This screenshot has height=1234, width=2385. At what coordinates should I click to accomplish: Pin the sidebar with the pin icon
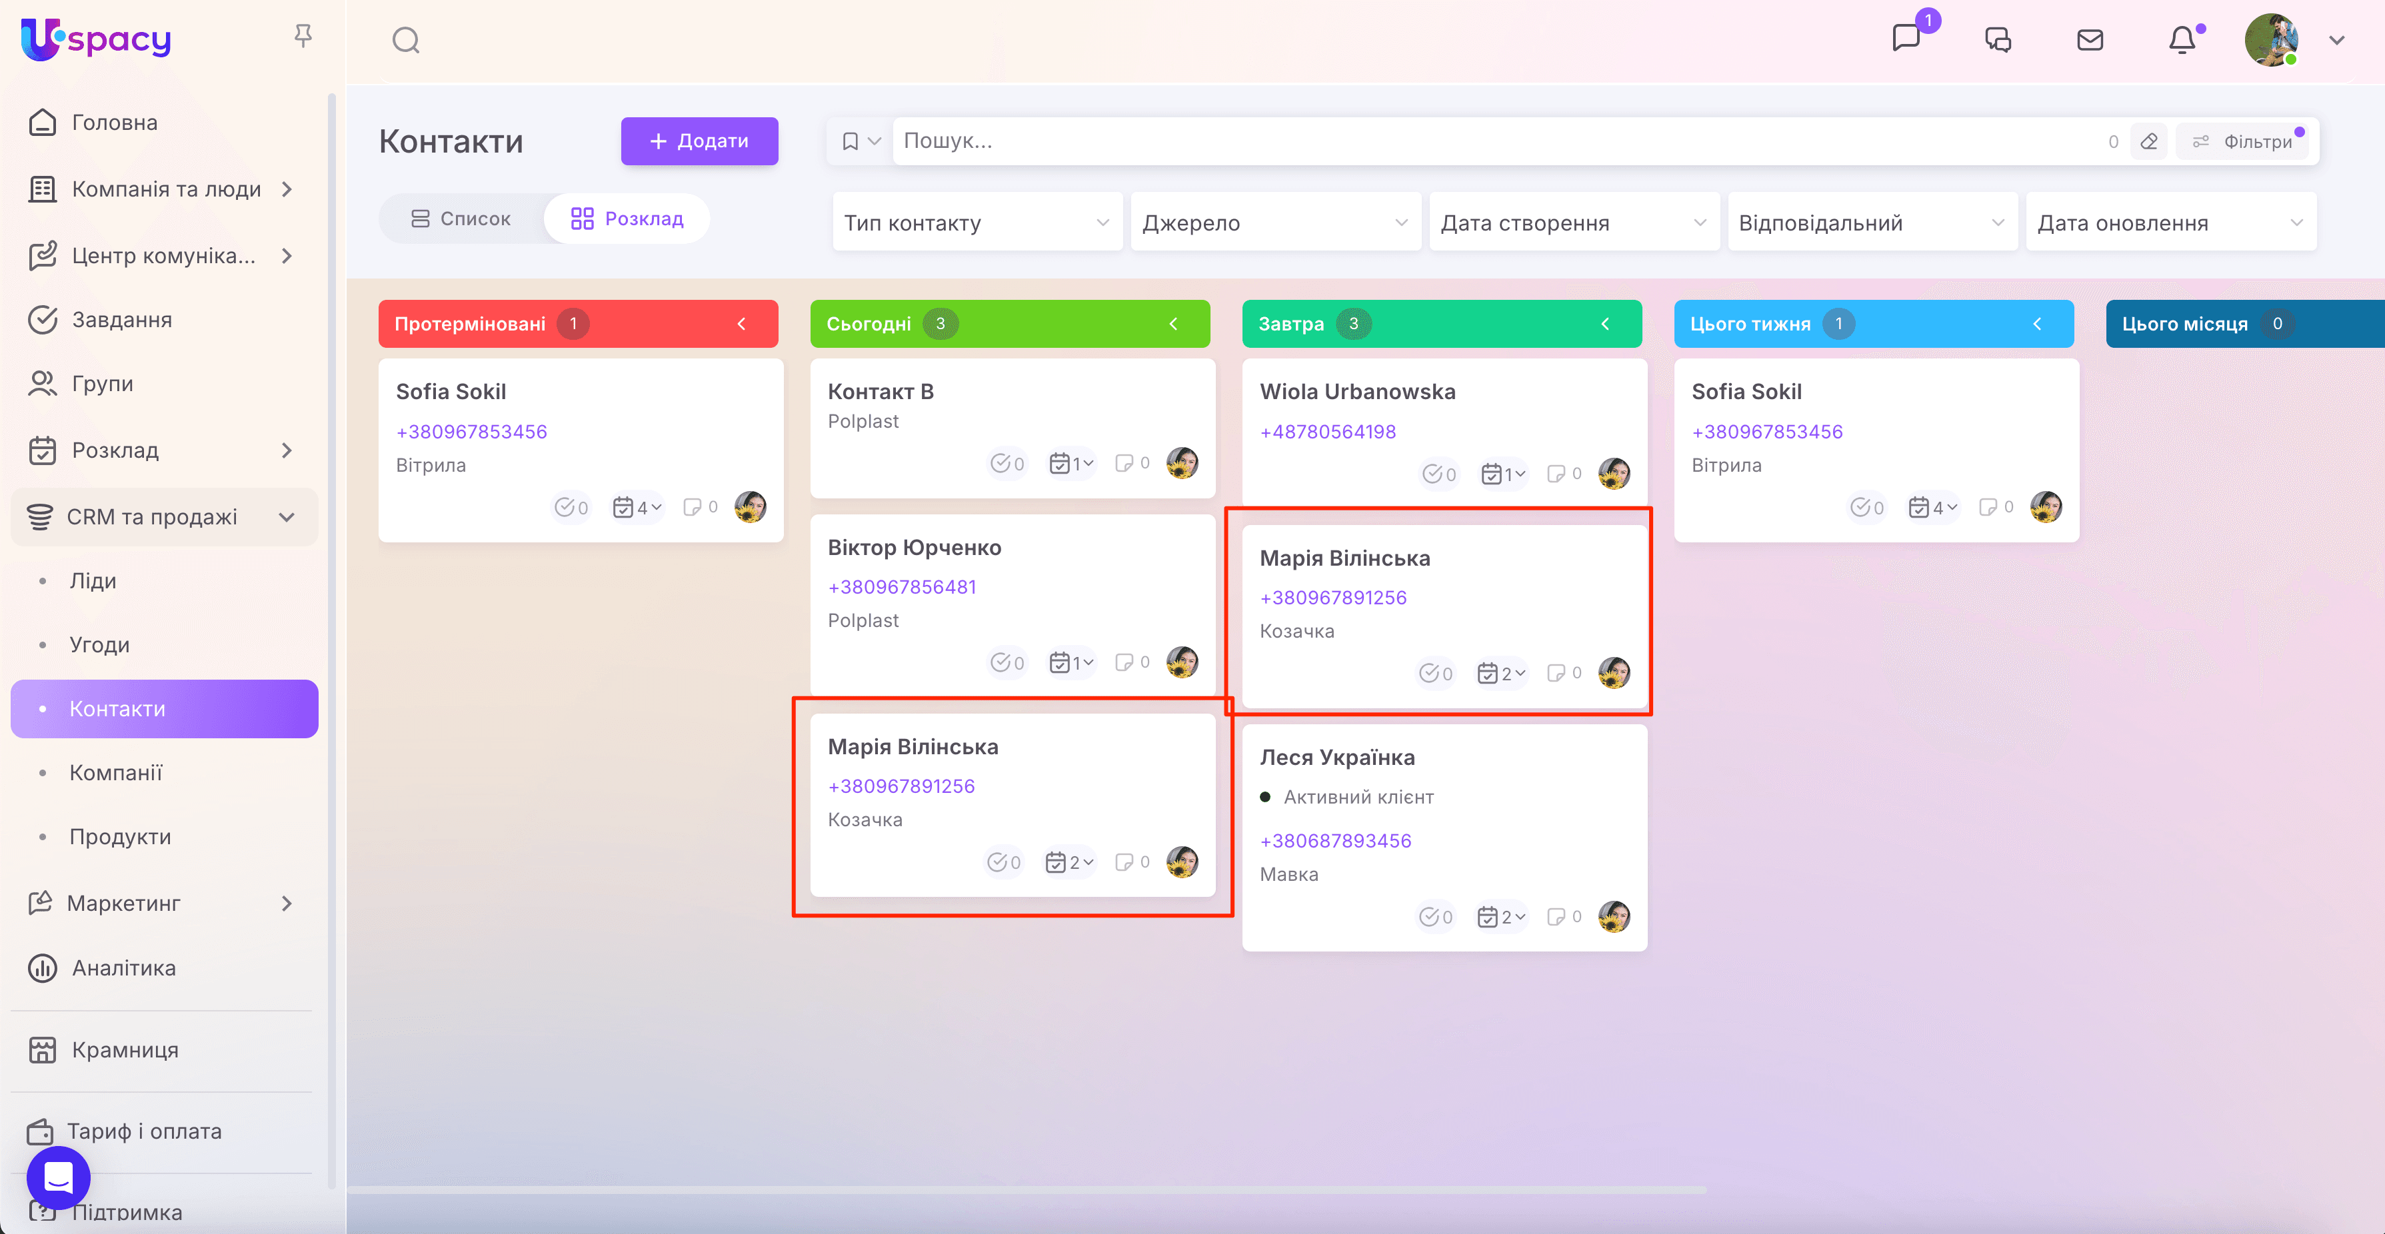click(303, 36)
